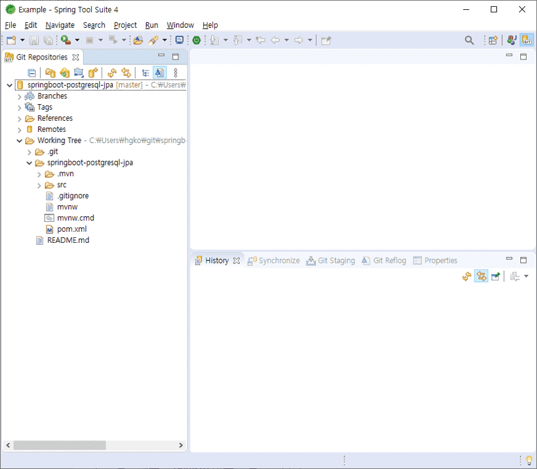Open History repository switch dropdown arrow
Screen dimensions: 537x469
click(x=526, y=276)
